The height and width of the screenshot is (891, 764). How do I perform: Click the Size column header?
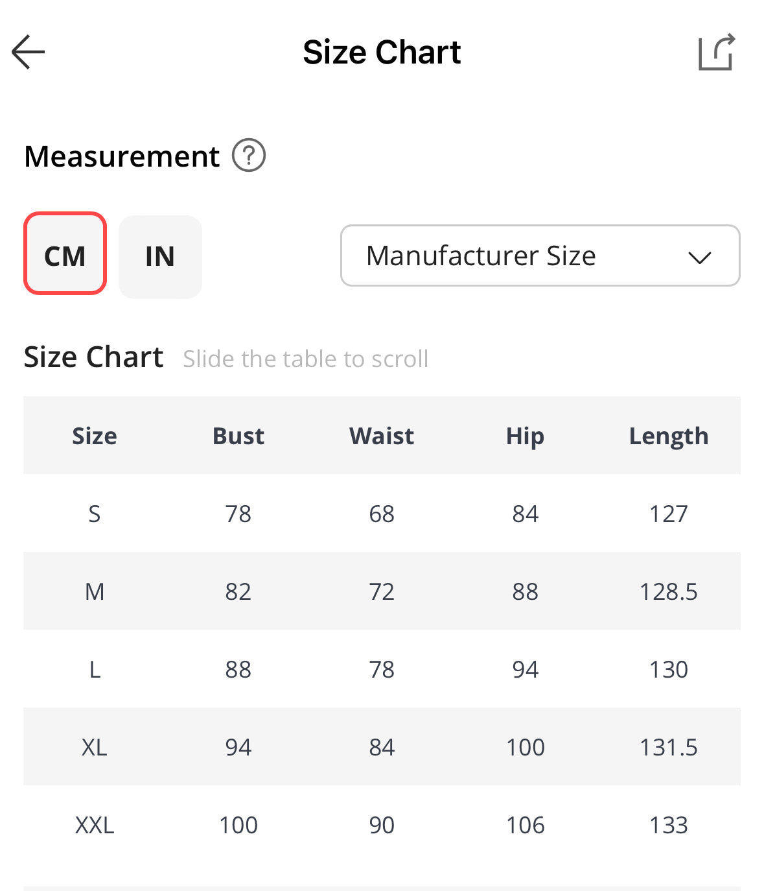pyautogui.click(x=95, y=436)
